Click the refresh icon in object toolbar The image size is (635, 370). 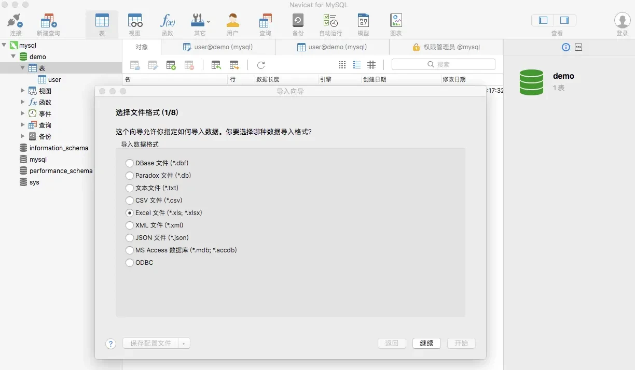click(x=261, y=65)
